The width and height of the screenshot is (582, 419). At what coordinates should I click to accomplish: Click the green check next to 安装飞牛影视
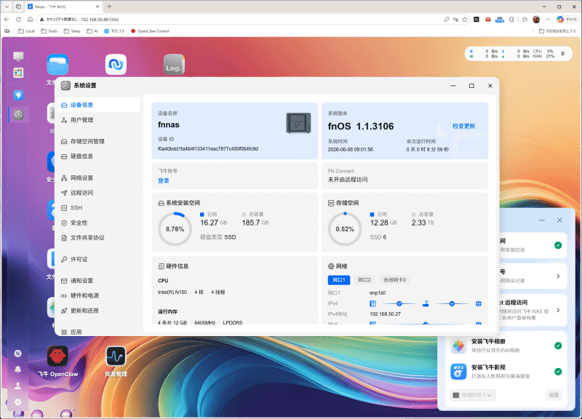(x=558, y=372)
